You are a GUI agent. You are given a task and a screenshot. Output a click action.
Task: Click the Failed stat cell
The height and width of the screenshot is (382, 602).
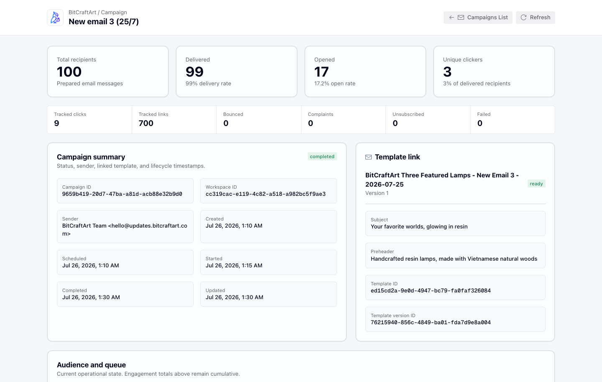click(513, 120)
